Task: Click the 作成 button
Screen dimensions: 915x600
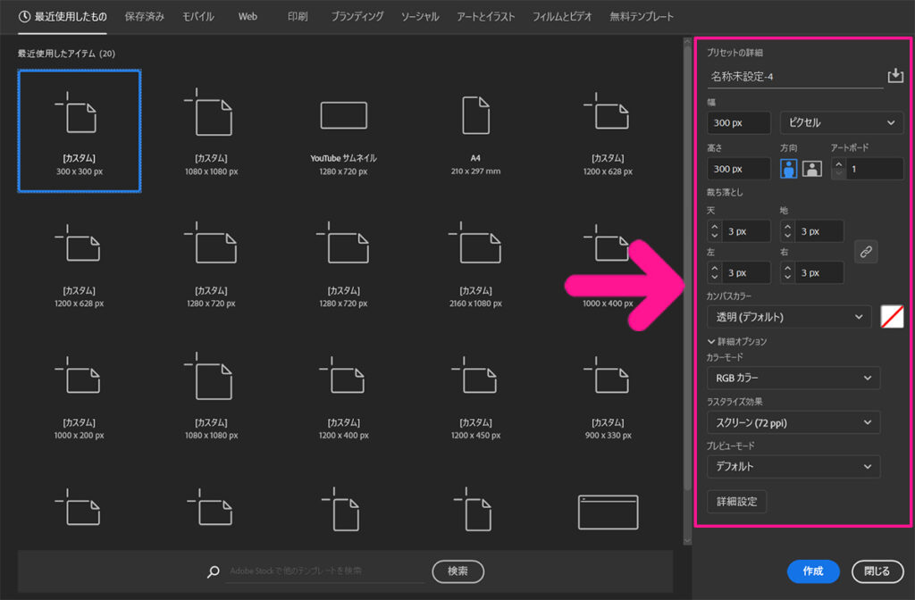Action: point(813,571)
